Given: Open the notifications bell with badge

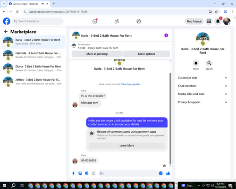Looking at the screenshot, I should pyautogui.click(x=218, y=21).
